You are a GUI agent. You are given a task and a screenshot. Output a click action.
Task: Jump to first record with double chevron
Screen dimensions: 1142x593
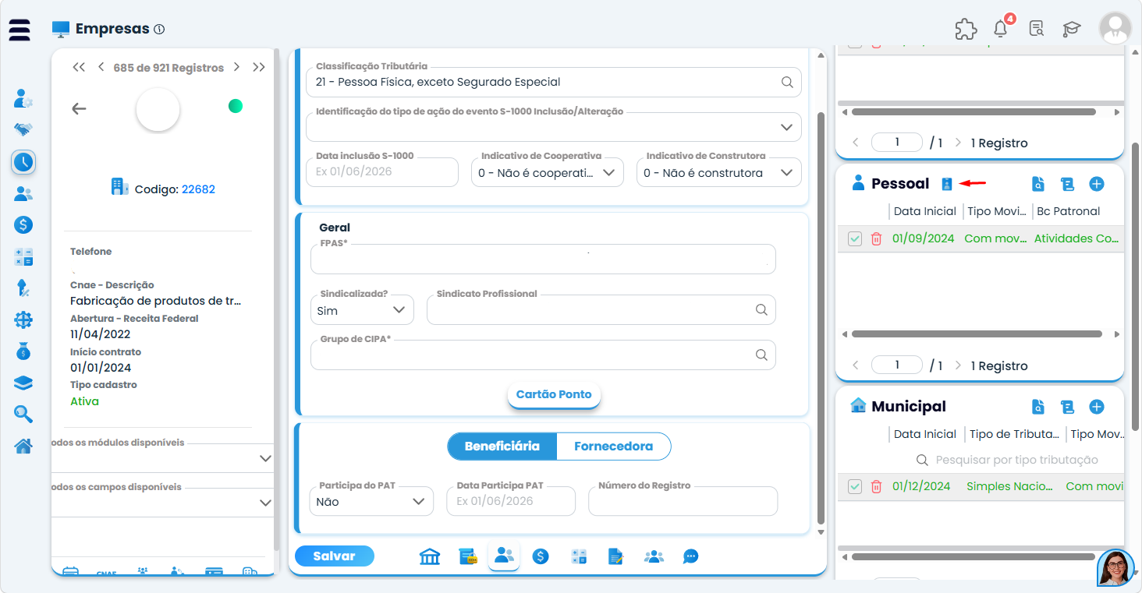click(79, 68)
